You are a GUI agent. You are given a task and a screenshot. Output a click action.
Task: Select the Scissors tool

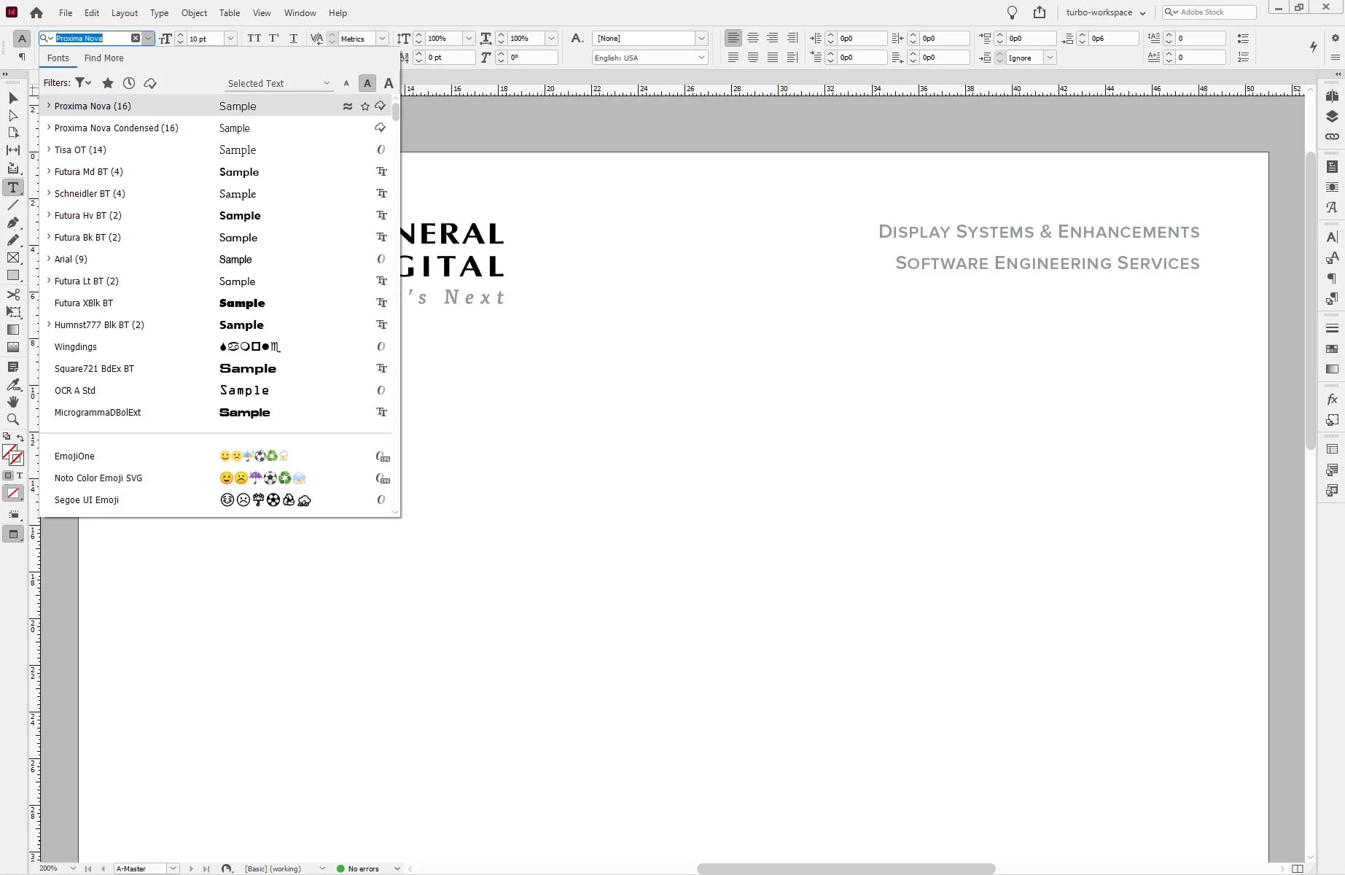(x=13, y=294)
